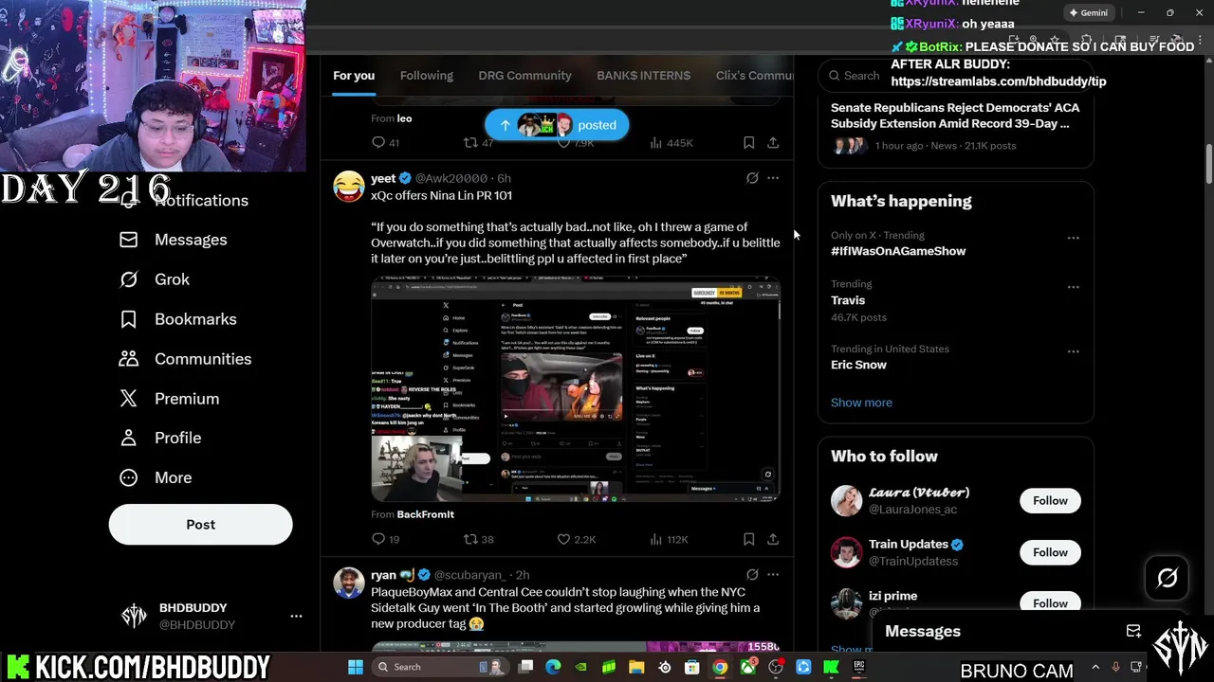This screenshot has height=682, width=1214.
Task: Open Profile from the sidebar
Action: coord(177,438)
